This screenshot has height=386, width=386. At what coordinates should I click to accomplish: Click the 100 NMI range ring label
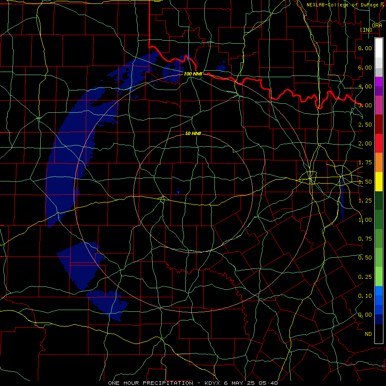click(x=193, y=74)
